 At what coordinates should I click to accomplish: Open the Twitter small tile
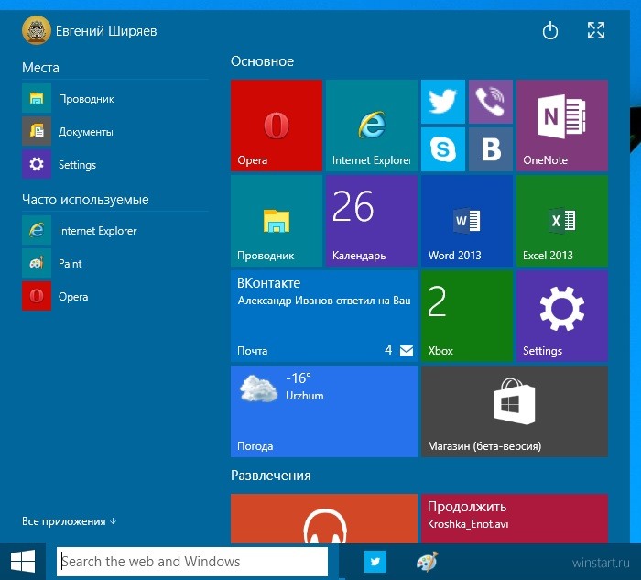click(443, 102)
